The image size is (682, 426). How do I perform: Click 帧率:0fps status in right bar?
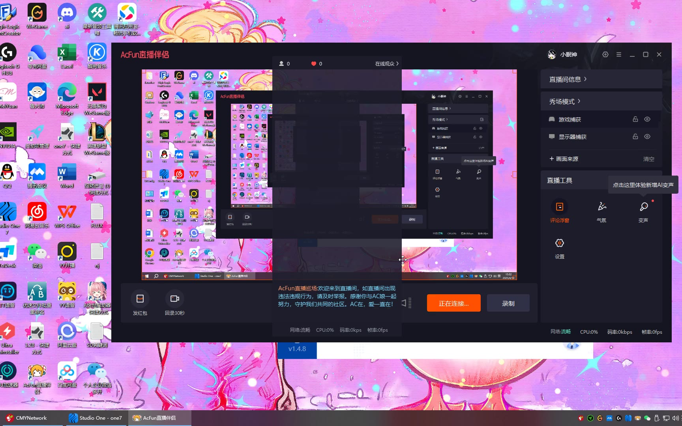pos(652,332)
